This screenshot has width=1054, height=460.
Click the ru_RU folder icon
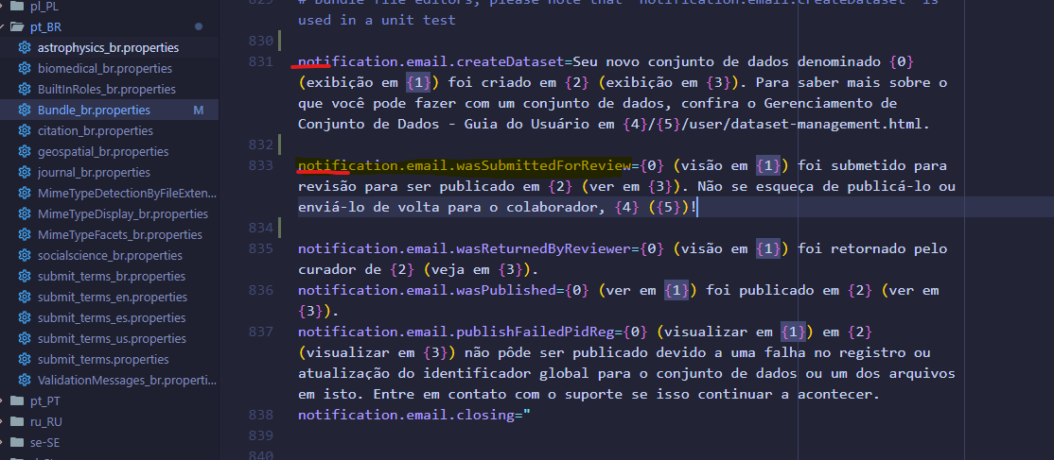(x=19, y=421)
